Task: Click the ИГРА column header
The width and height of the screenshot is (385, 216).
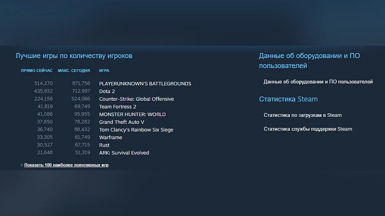Action: 104,71
